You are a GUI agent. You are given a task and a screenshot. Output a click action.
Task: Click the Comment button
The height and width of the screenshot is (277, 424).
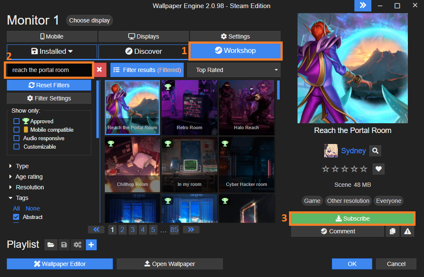pos(337,231)
